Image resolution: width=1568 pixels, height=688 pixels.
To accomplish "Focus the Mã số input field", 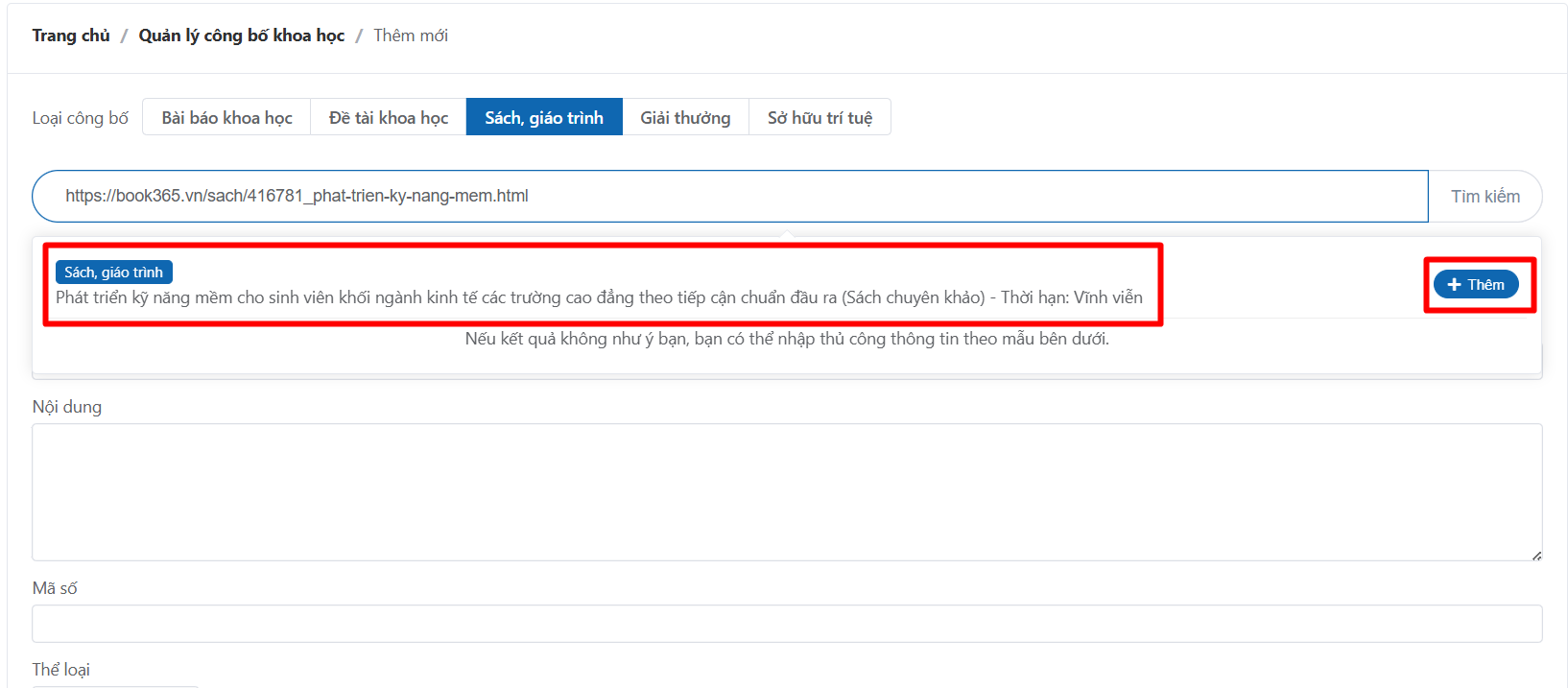I will coord(787,624).
